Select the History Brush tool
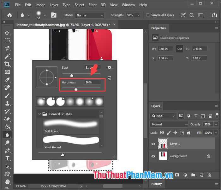 pyautogui.click(x=7, y=111)
